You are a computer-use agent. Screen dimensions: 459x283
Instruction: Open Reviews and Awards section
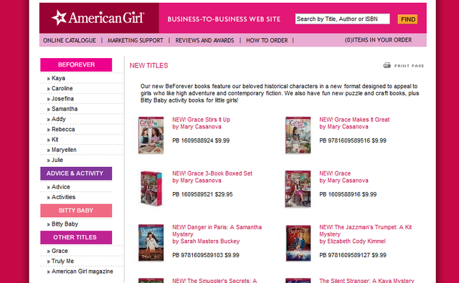[204, 40]
